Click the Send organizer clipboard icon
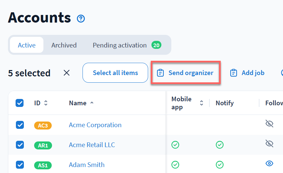This screenshot has height=173, width=283. (x=160, y=73)
